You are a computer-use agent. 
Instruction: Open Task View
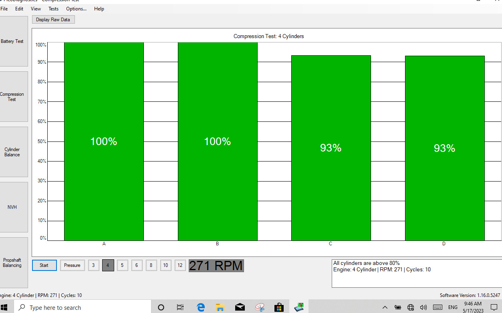click(x=180, y=307)
